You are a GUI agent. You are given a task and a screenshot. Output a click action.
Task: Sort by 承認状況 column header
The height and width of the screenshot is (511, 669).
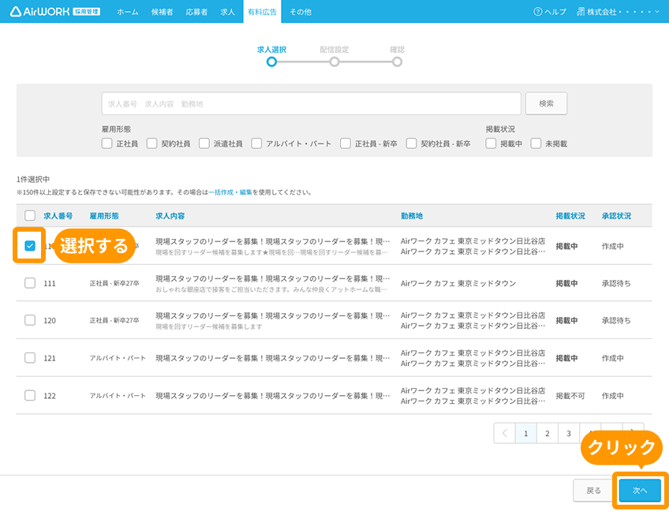616,216
